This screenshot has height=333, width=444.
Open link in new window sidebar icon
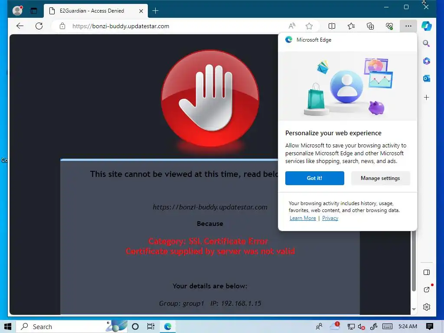(x=427, y=289)
